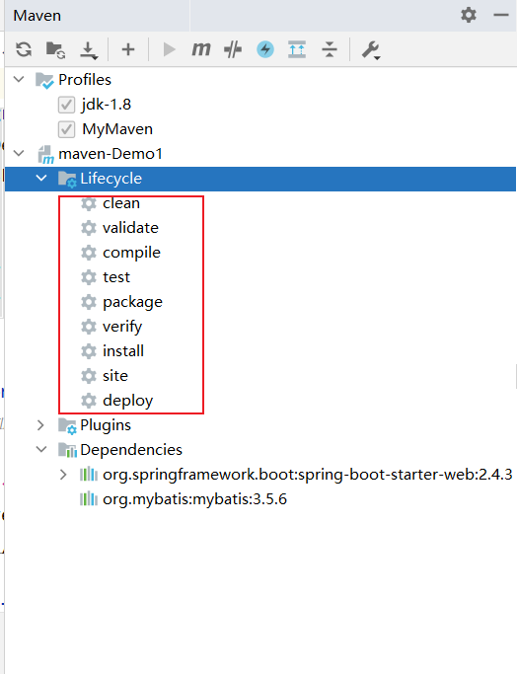Open Maven panel gear options
The width and height of the screenshot is (517, 674).
(x=469, y=15)
